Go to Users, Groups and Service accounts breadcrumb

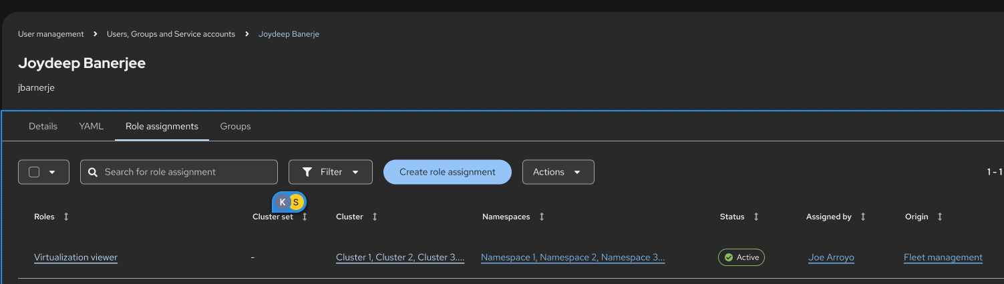pos(171,34)
